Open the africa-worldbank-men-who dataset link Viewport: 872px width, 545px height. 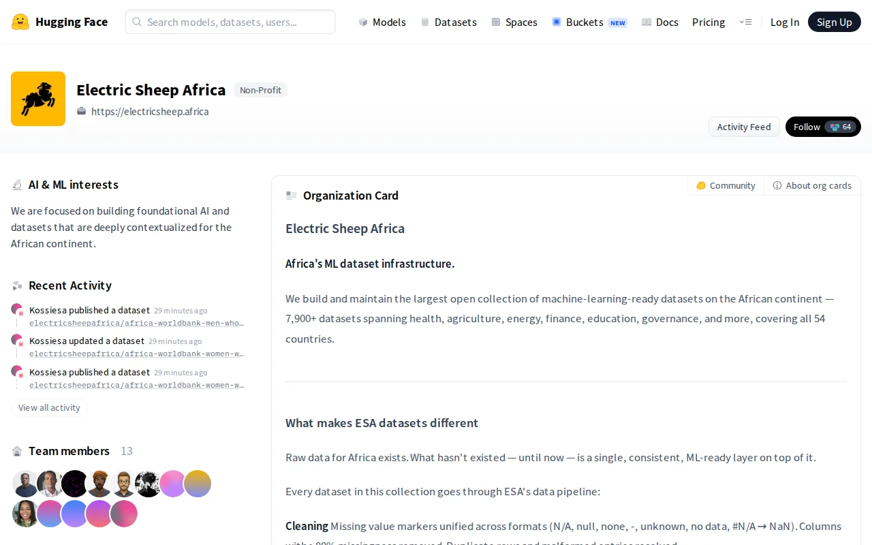coord(136,323)
